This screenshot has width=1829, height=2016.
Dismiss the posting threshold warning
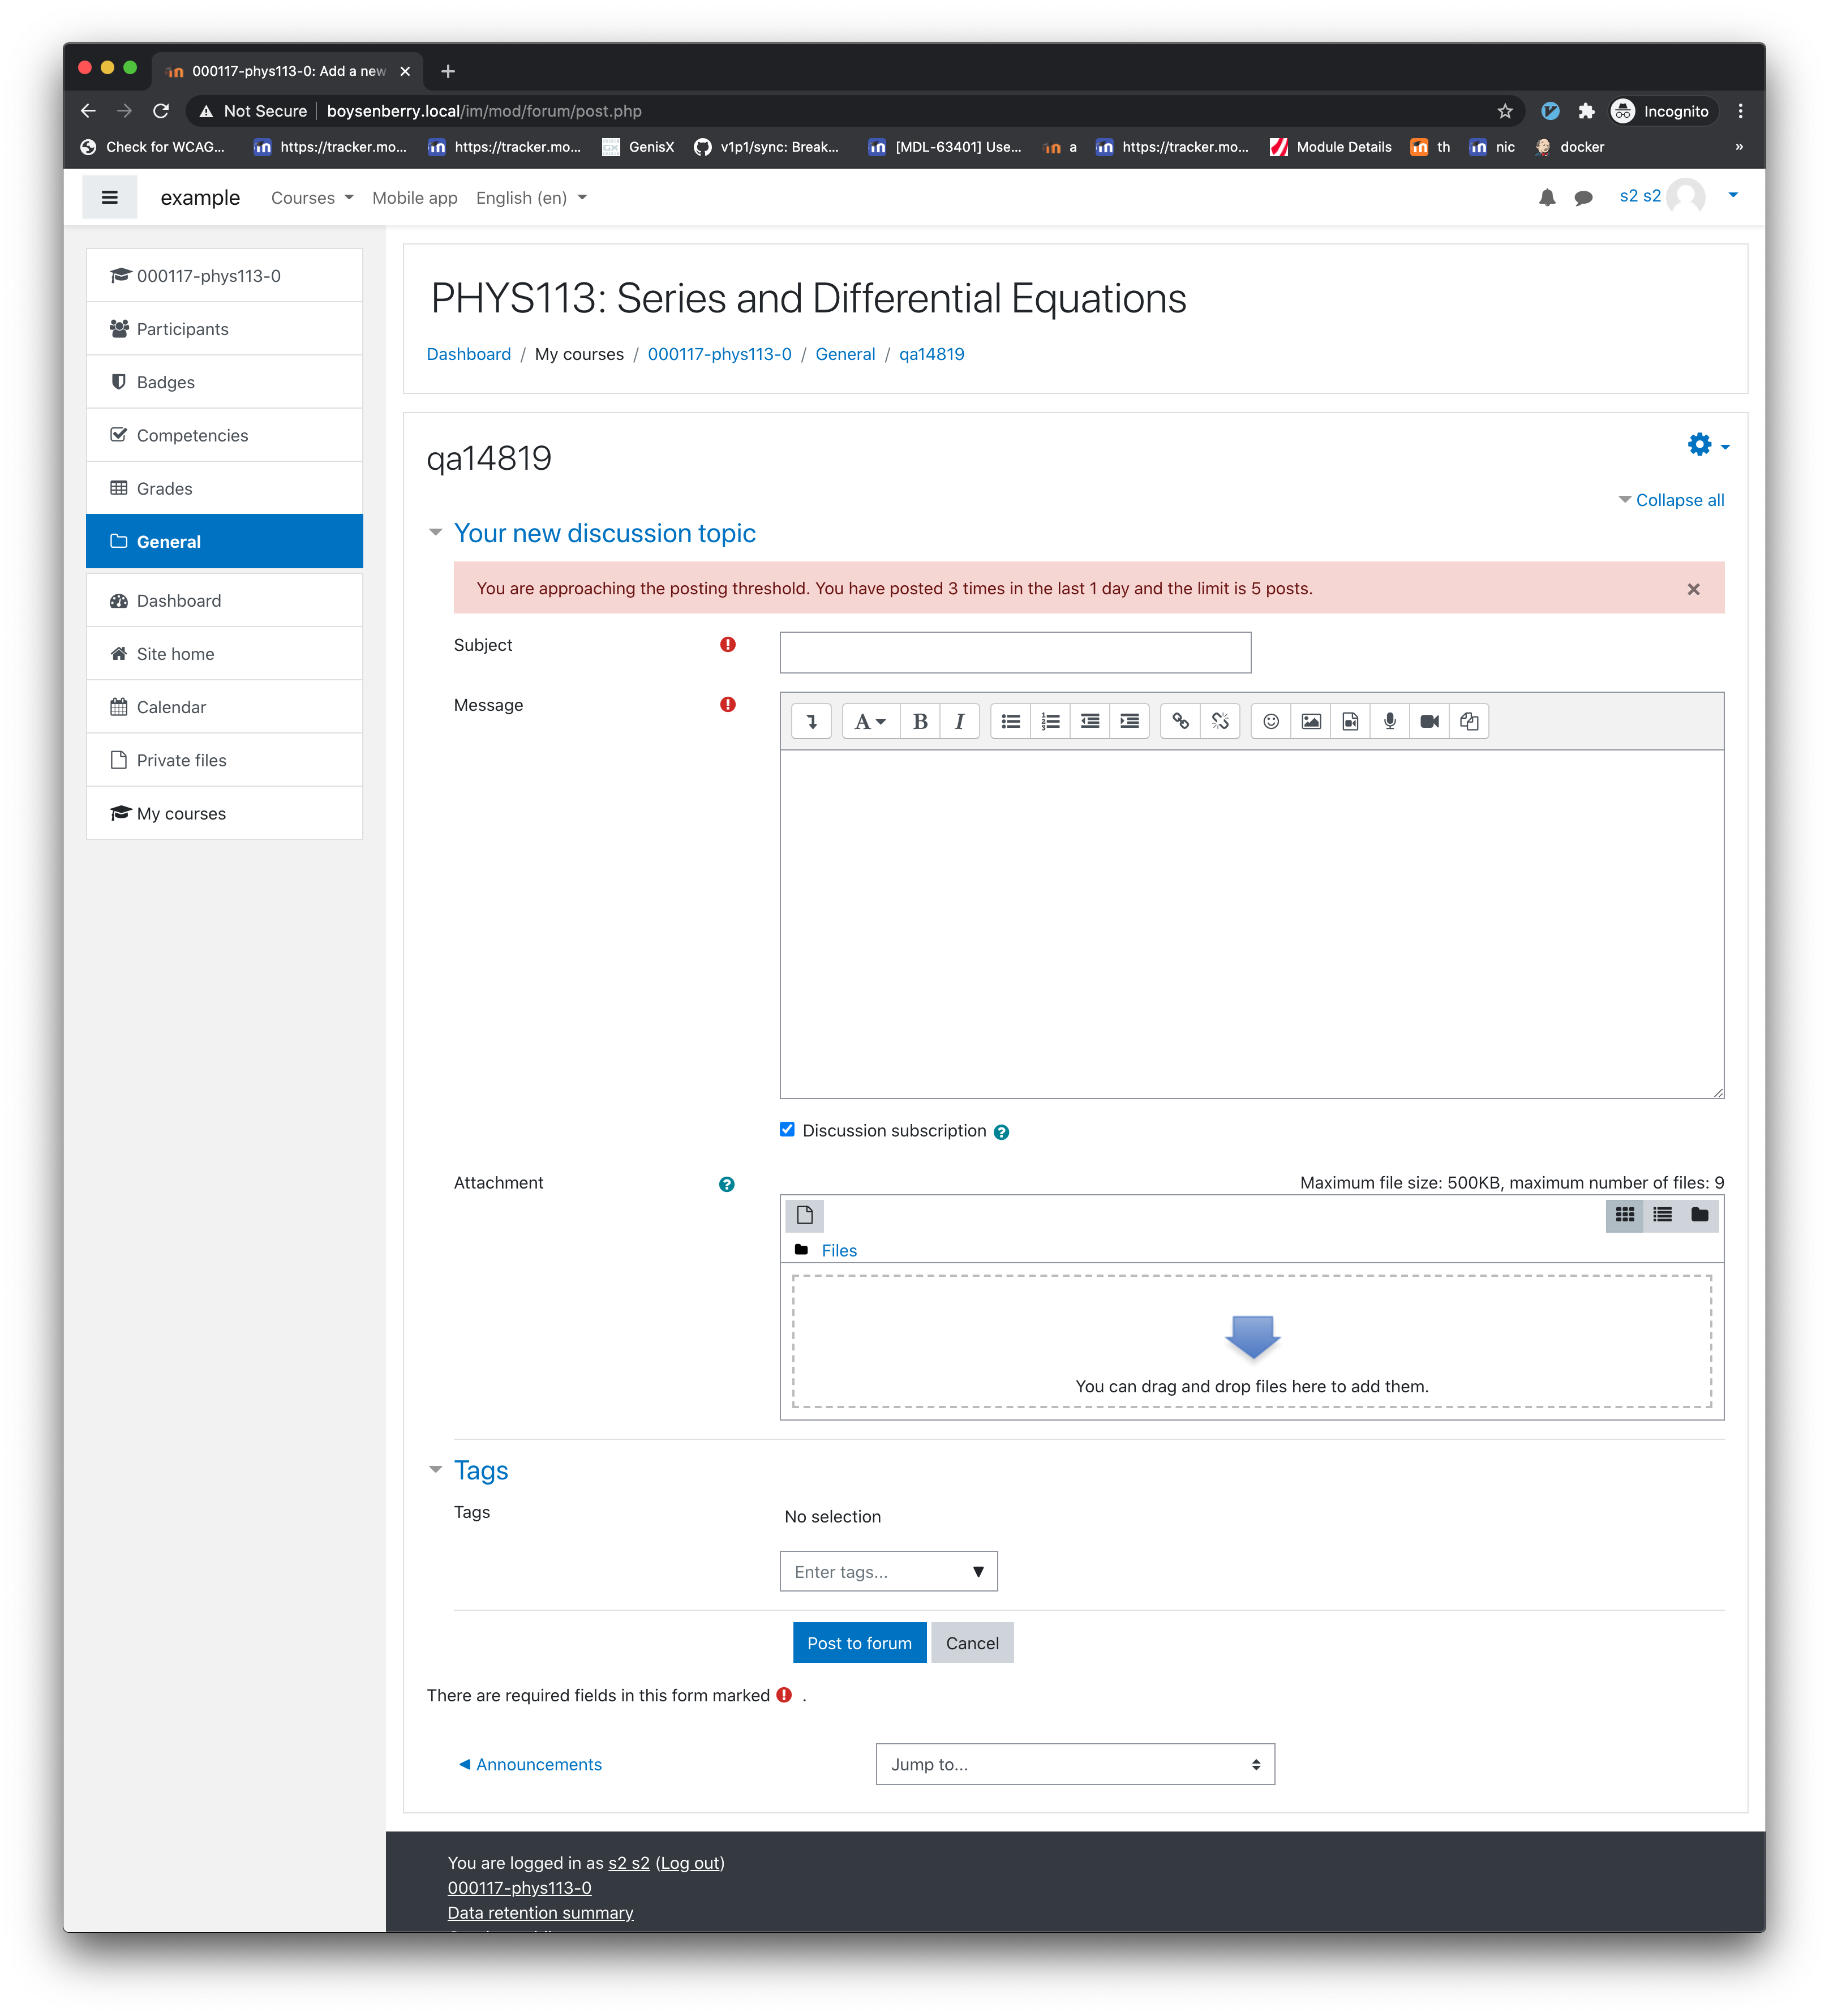[x=1693, y=589]
